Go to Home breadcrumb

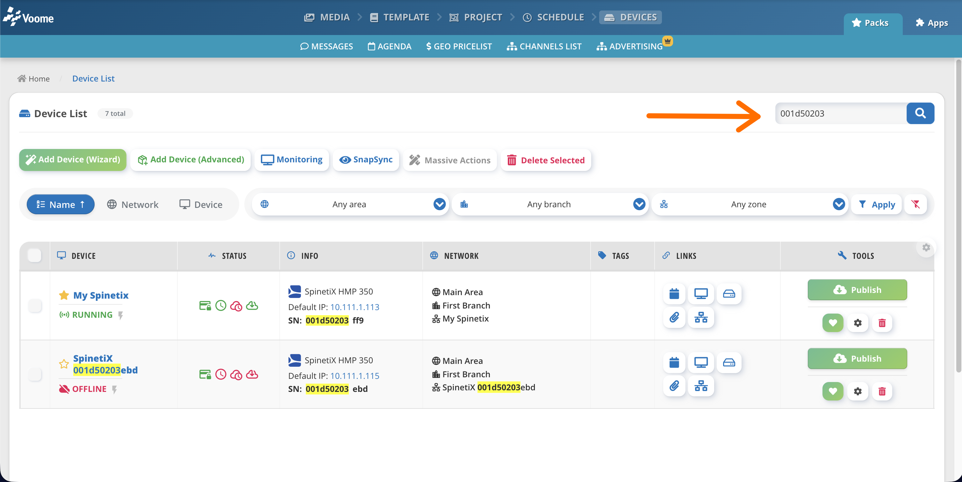(34, 79)
